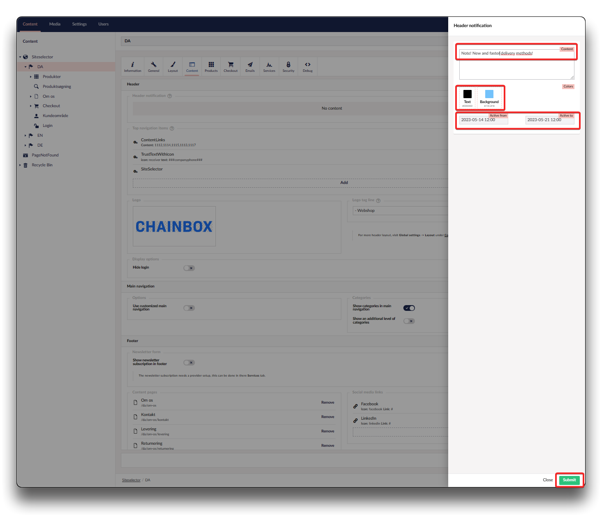The height and width of the screenshot is (517, 602).
Task: Open the Layout brush icon
Action: (x=173, y=65)
